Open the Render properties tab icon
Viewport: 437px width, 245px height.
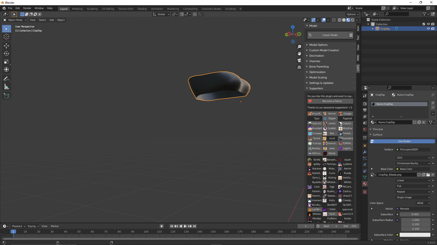365,104
